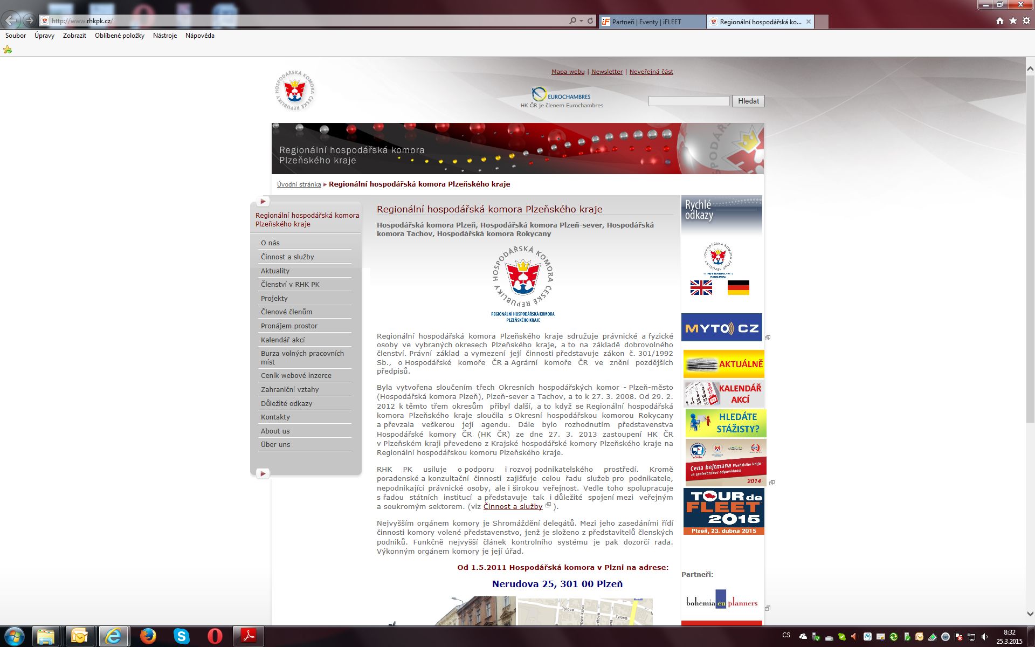This screenshot has height=647, width=1035.
Task: Select the Regionální hospodářská ko... tab
Action: 760,22
